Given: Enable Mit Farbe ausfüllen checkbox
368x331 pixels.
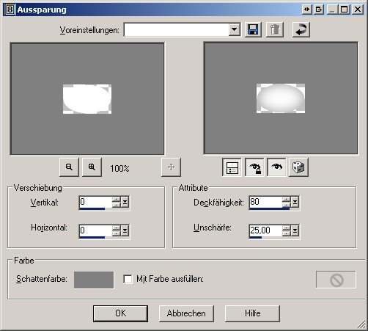Looking at the screenshot, I should pyautogui.click(x=128, y=279).
